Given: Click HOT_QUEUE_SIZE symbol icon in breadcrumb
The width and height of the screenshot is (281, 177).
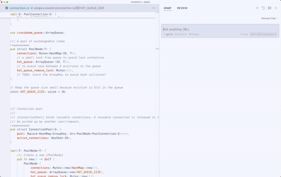Looking at the screenshot, I should (x=78, y=8).
